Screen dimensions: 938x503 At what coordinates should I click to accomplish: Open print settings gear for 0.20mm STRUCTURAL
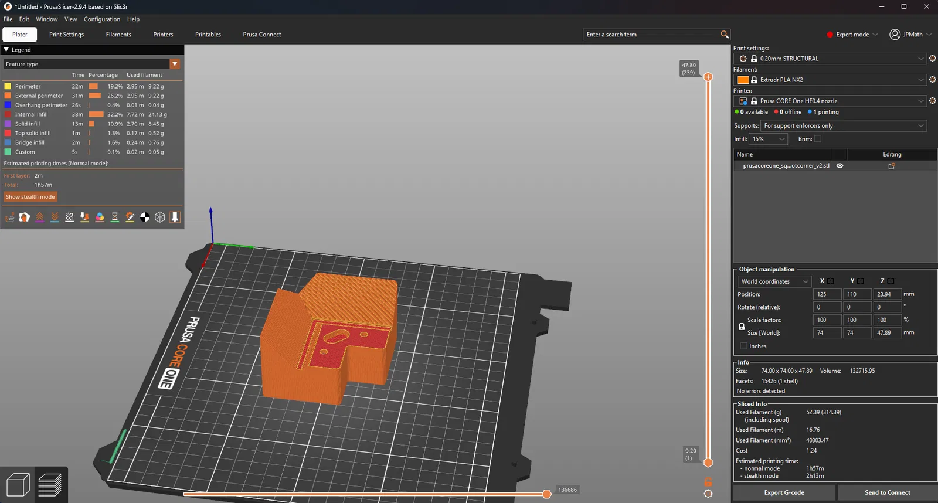pyautogui.click(x=932, y=59)
